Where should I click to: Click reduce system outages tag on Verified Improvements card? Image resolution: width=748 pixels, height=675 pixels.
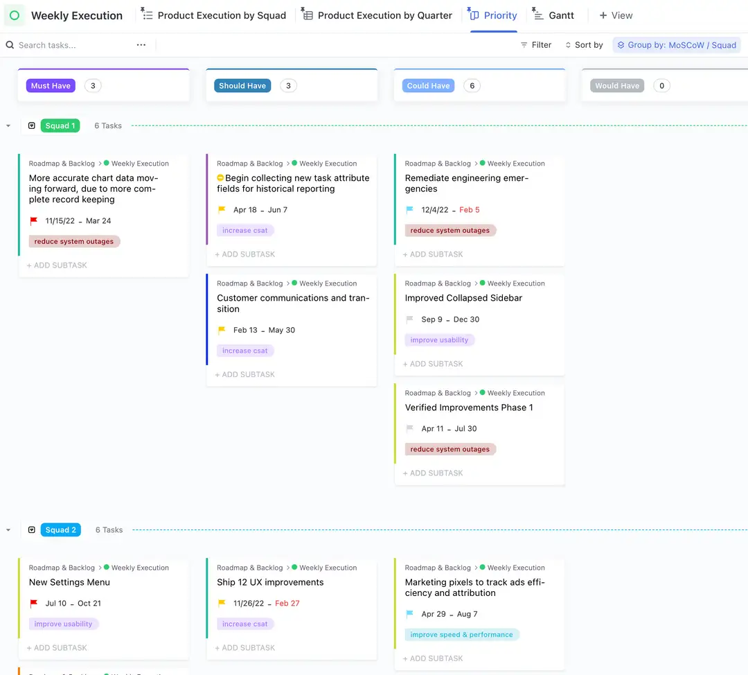coord(450,449)
